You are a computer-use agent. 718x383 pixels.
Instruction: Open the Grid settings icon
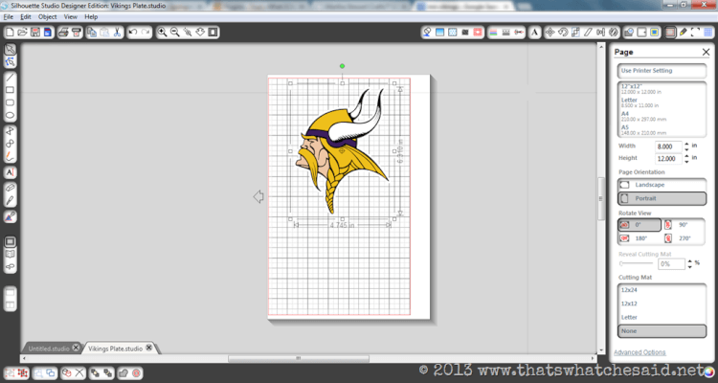708,32
